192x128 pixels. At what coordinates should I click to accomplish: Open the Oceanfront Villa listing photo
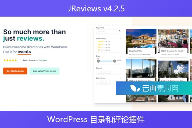point(141,38)
